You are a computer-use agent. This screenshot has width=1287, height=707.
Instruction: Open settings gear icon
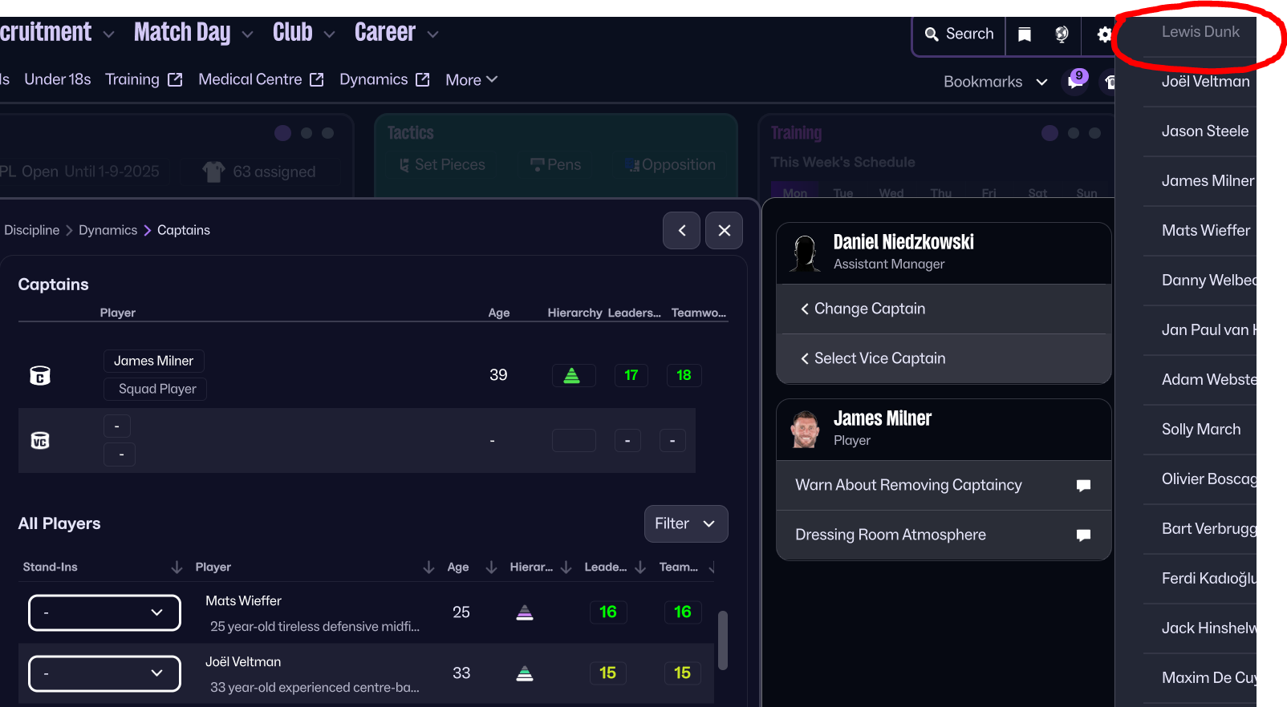[x=1104, y=34]
